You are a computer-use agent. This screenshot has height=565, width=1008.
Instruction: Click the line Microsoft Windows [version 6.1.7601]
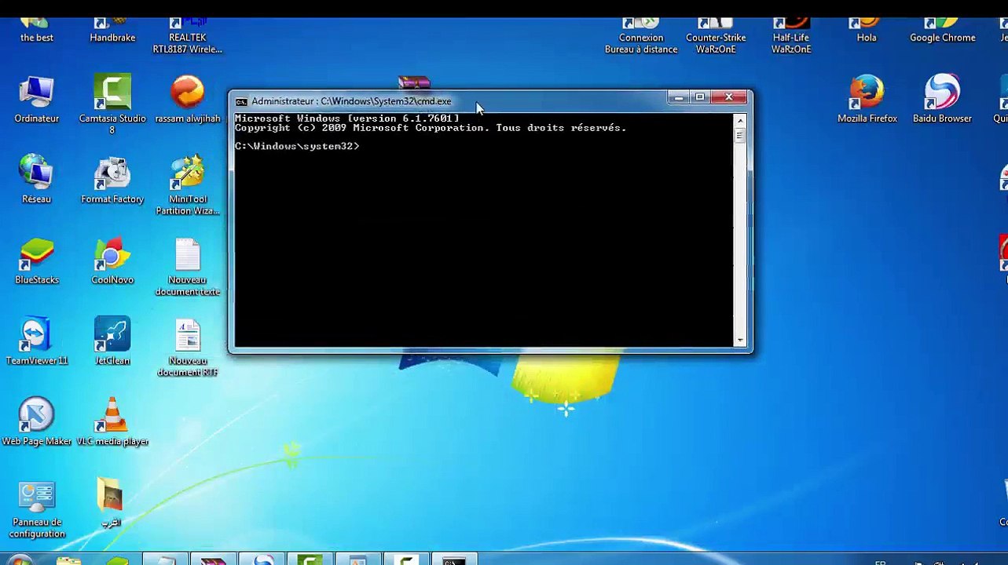tap(346, 118)
